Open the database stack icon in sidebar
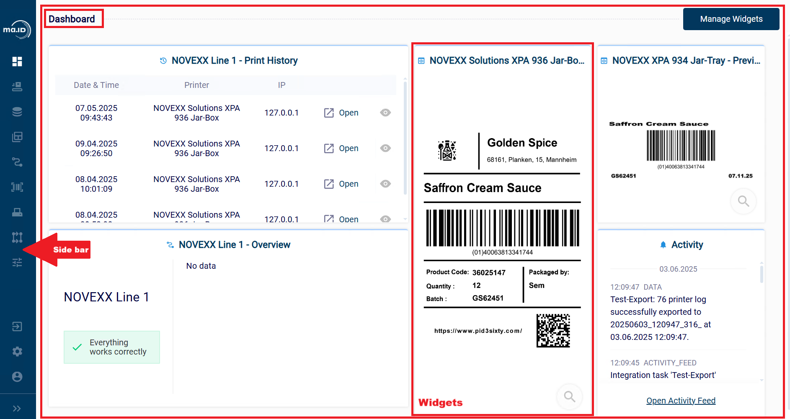This screenshot has height=419, width=790. point(17,112)
